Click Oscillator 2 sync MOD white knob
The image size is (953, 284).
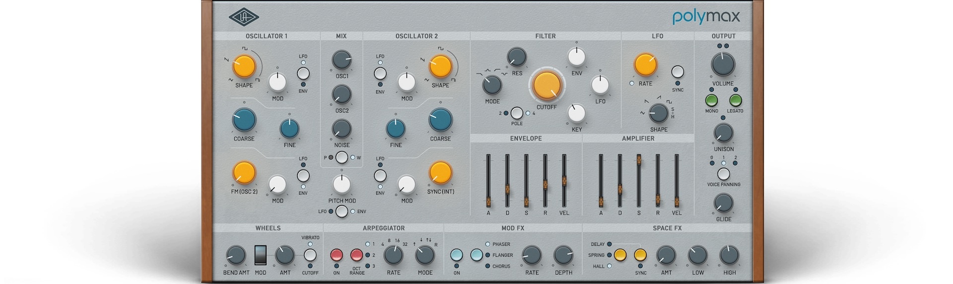(x=407, y=184)
